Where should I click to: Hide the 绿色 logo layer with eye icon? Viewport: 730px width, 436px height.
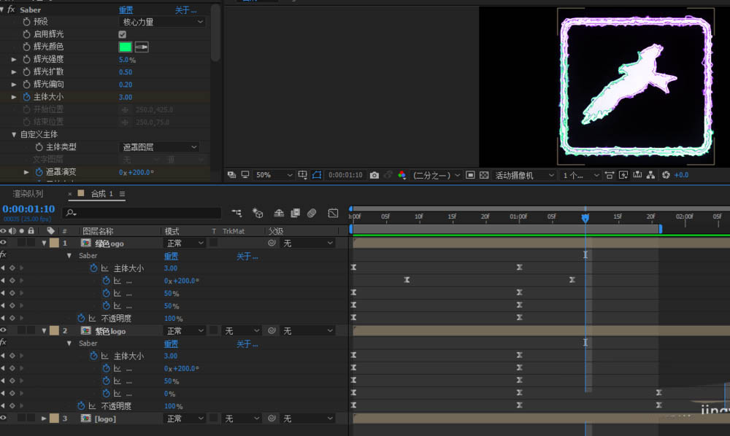(3, 243)
